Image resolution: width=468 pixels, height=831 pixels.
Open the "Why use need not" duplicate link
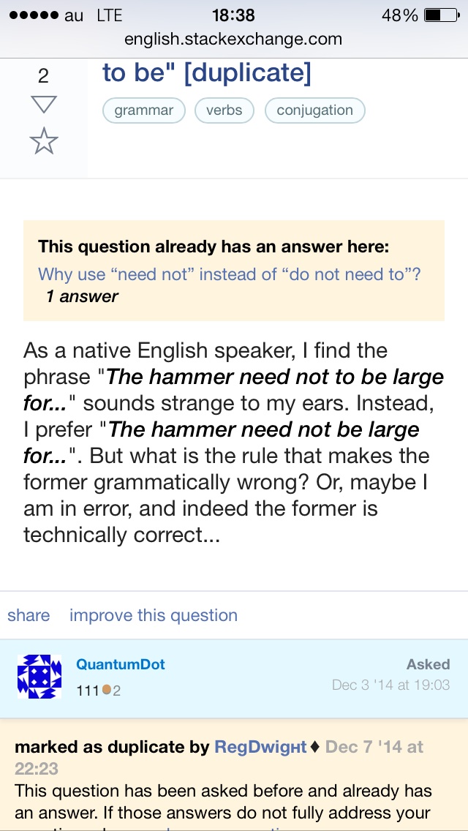pos(230,274)
